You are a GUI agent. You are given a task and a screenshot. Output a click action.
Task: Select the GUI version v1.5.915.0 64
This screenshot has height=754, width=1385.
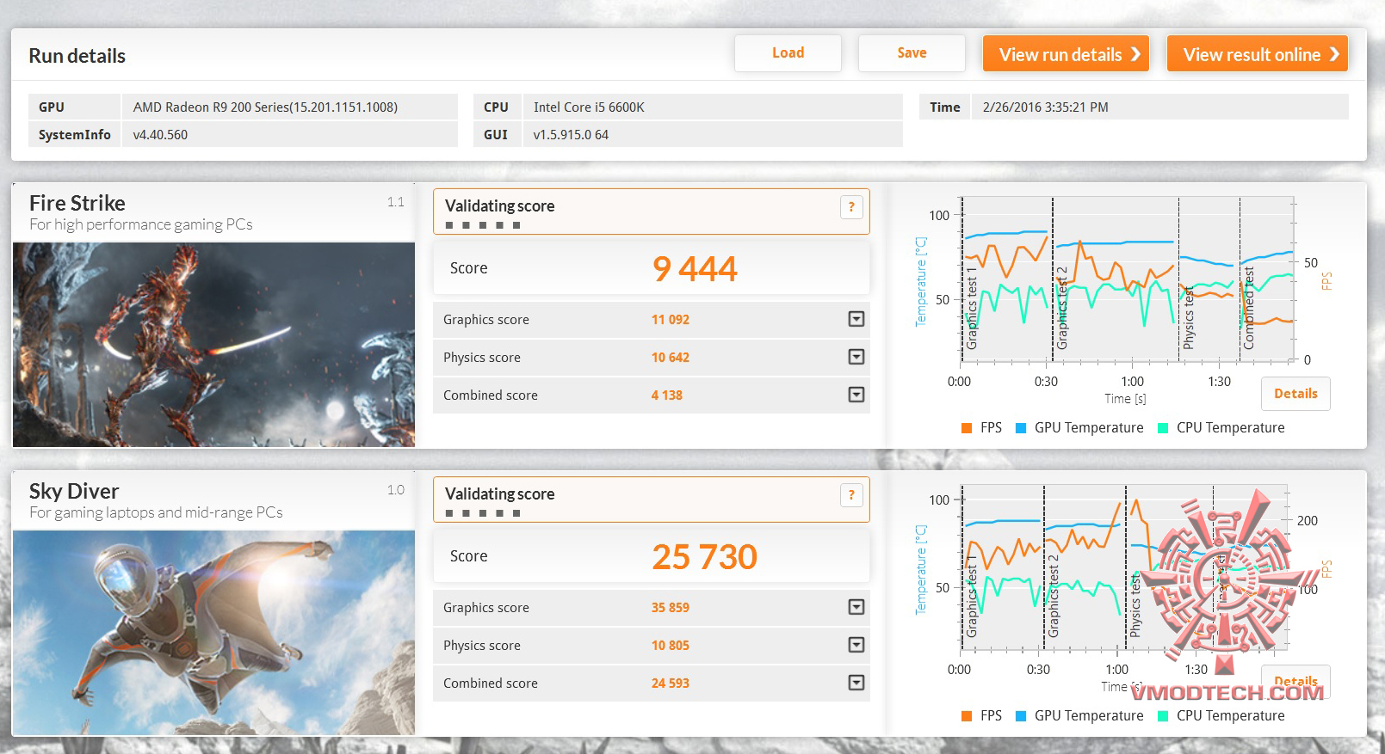[x=571, y=135]
